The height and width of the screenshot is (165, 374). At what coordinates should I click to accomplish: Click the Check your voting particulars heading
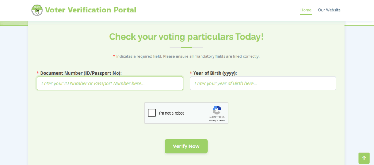186,37
